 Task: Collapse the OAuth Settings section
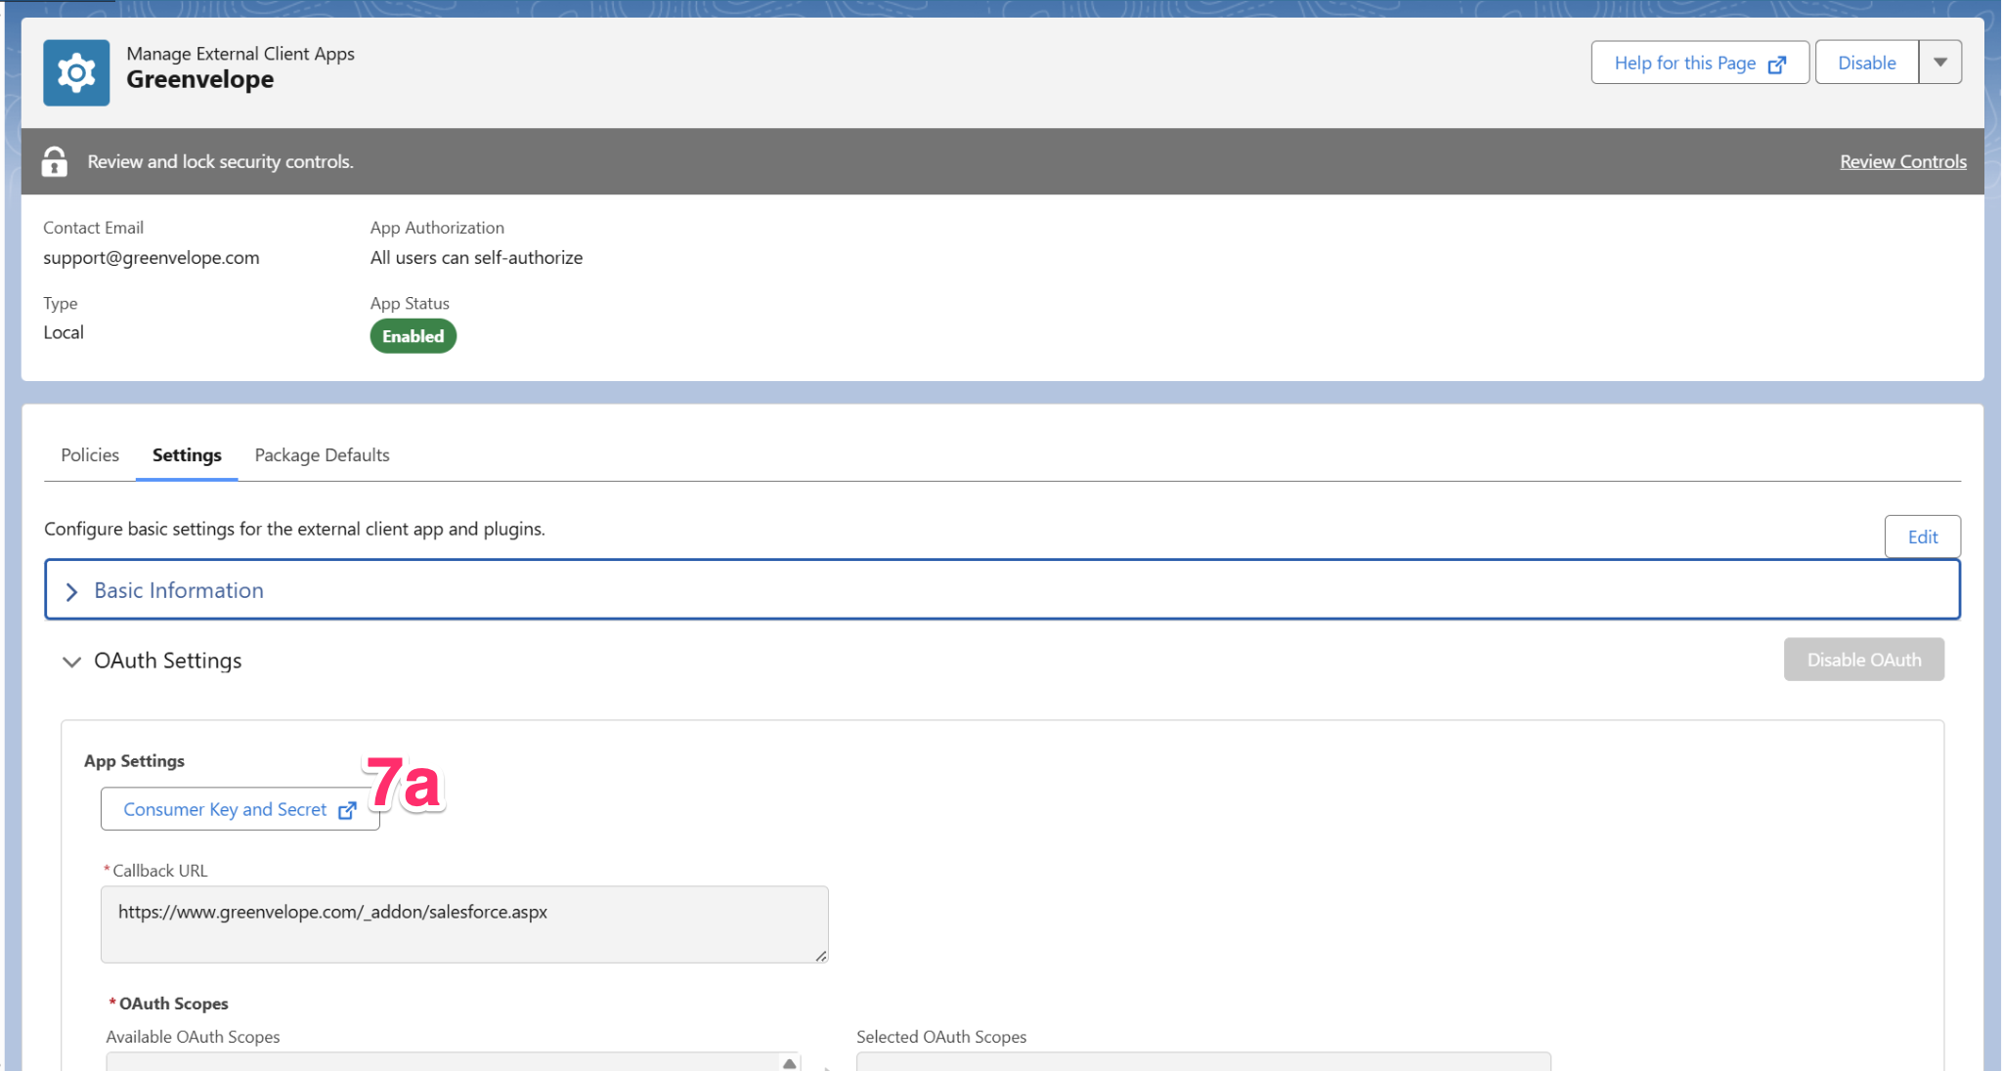71,662
